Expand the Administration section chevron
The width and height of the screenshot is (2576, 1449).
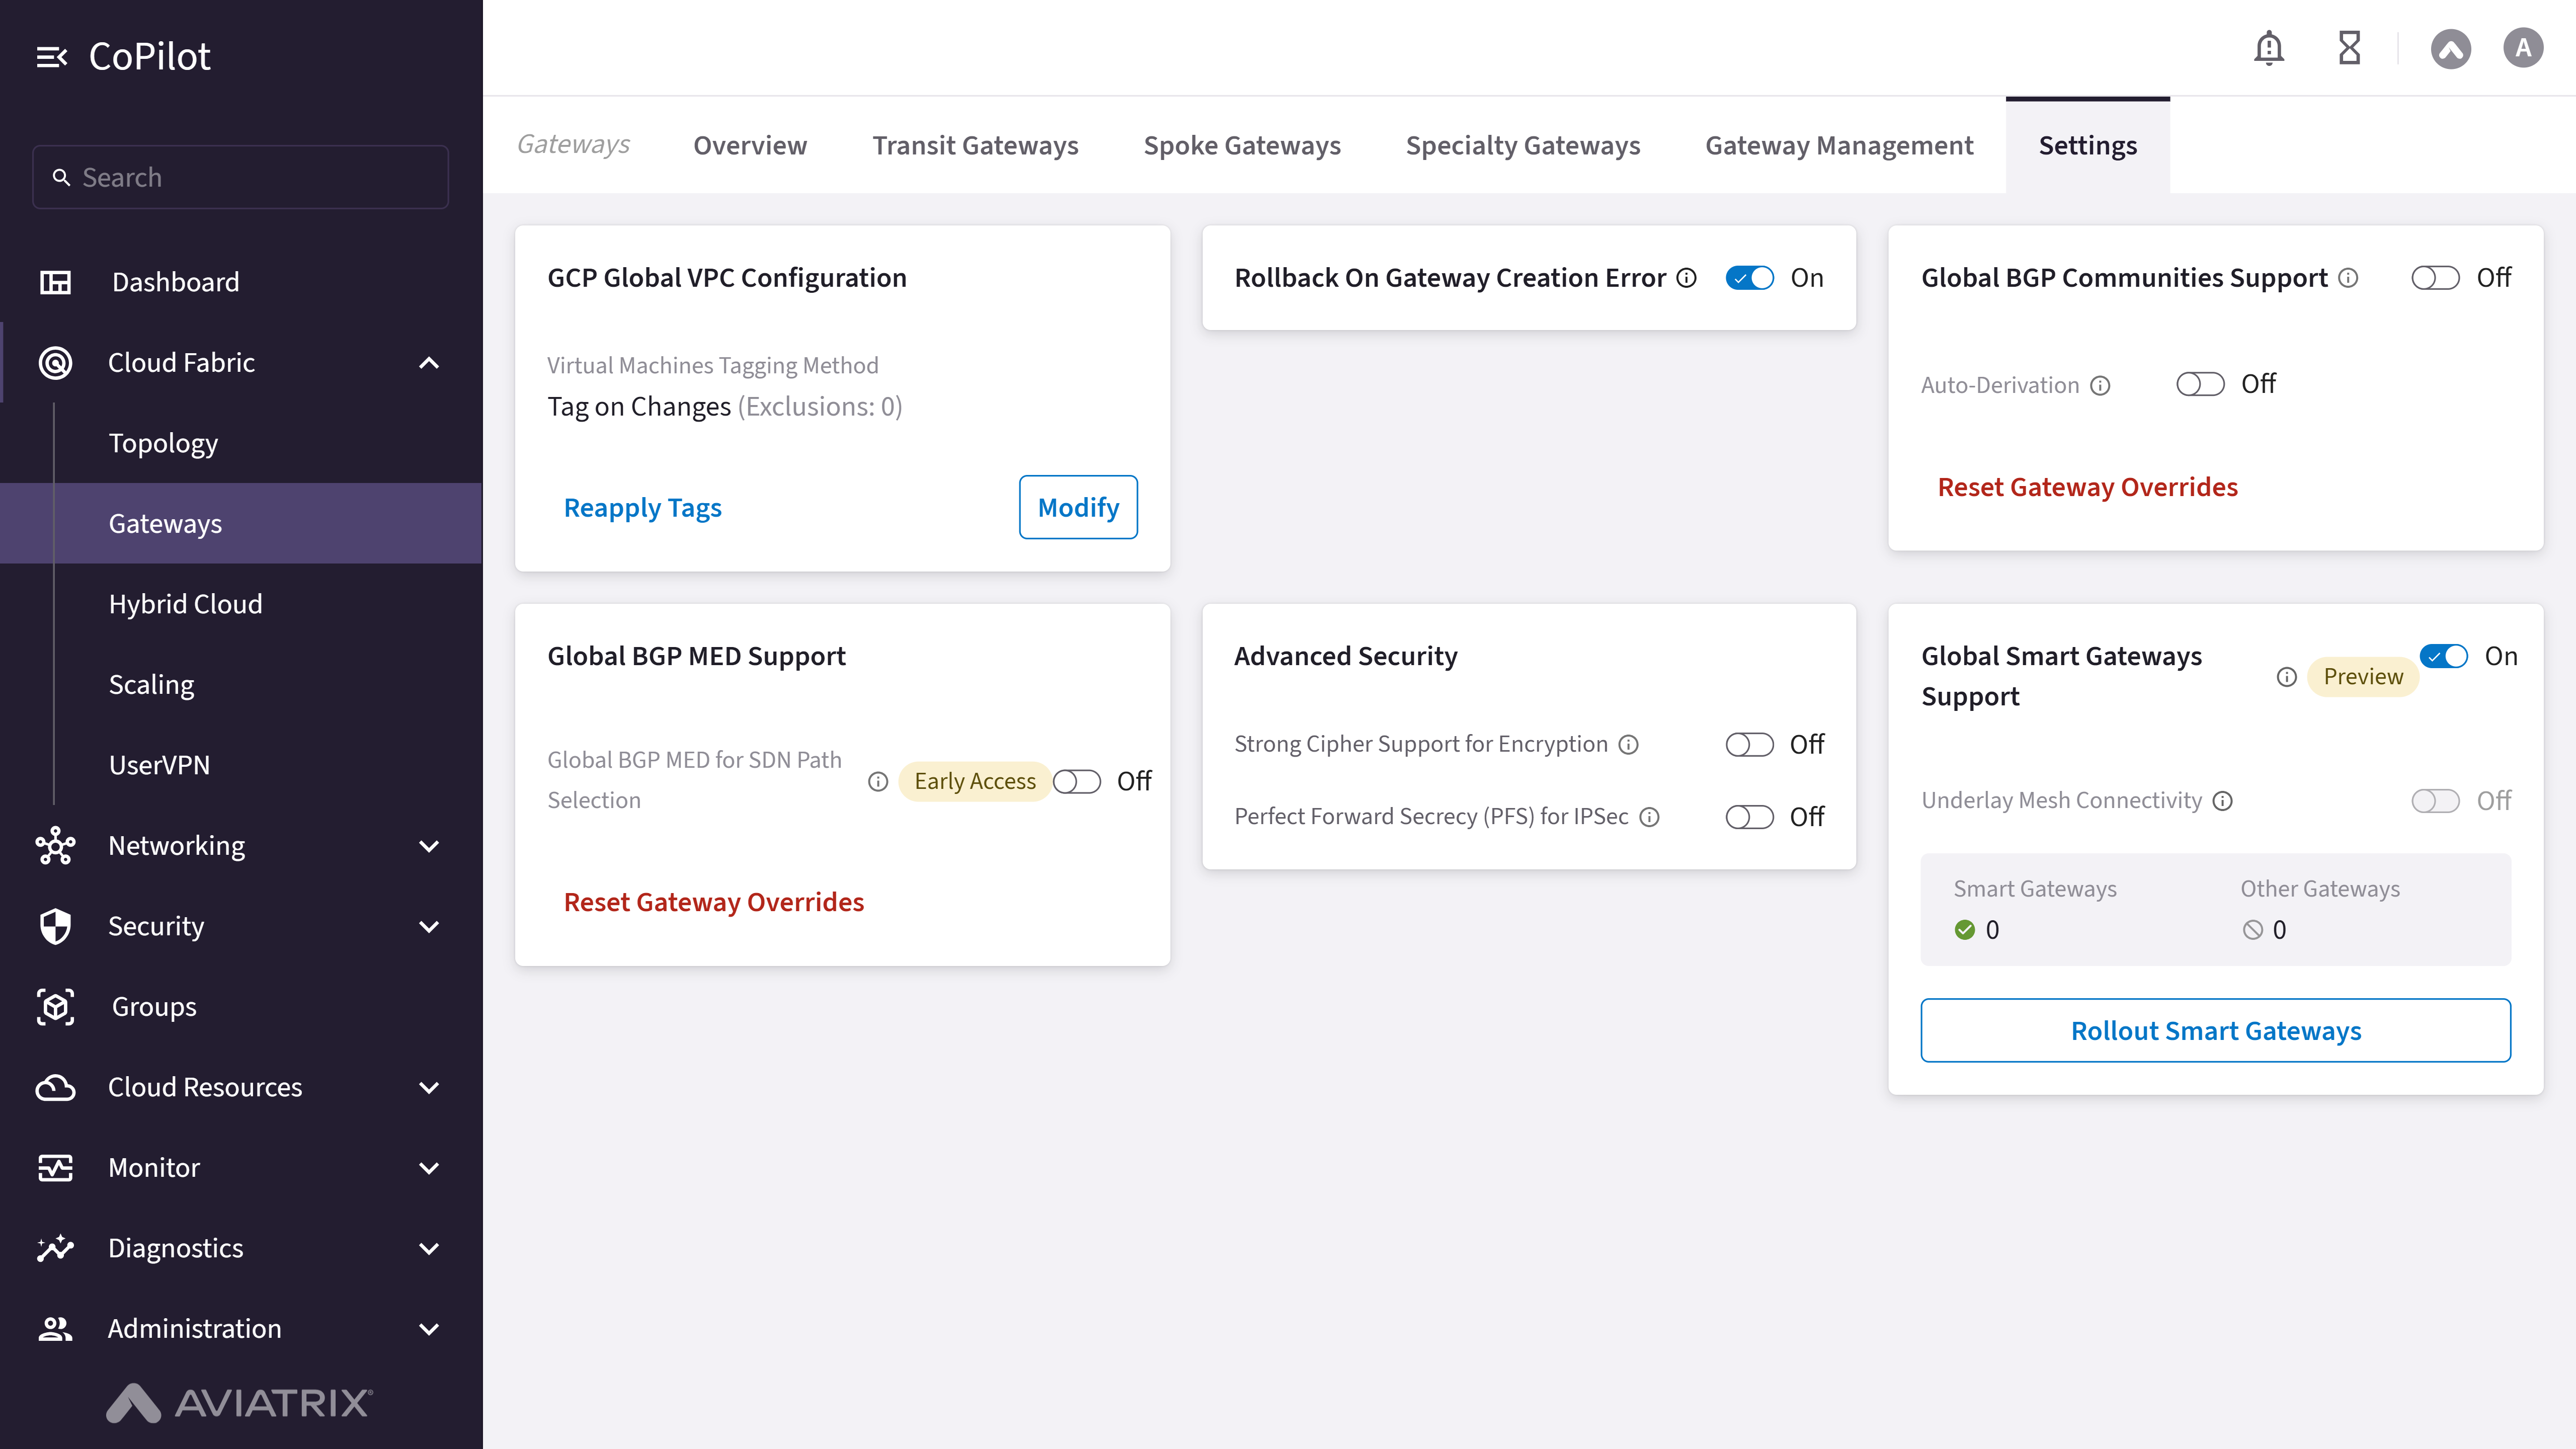coord(429,1329)
